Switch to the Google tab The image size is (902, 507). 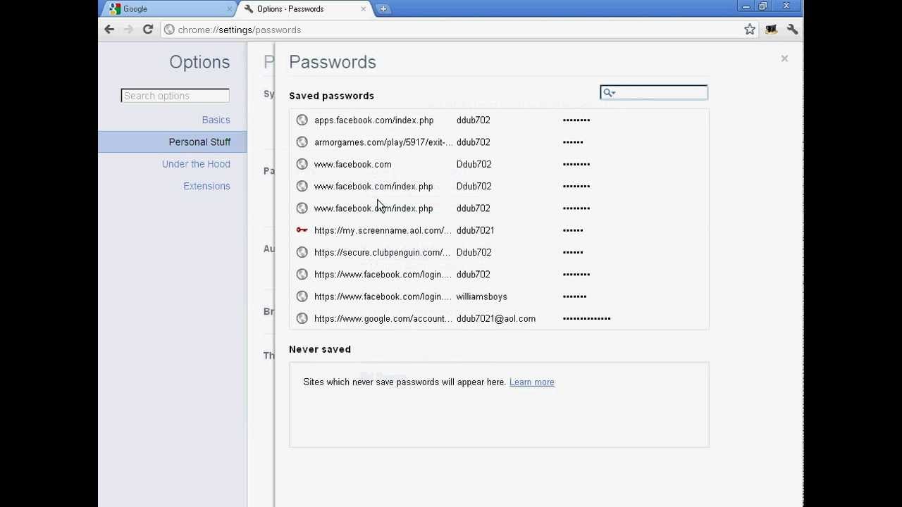tap(169, 9)
